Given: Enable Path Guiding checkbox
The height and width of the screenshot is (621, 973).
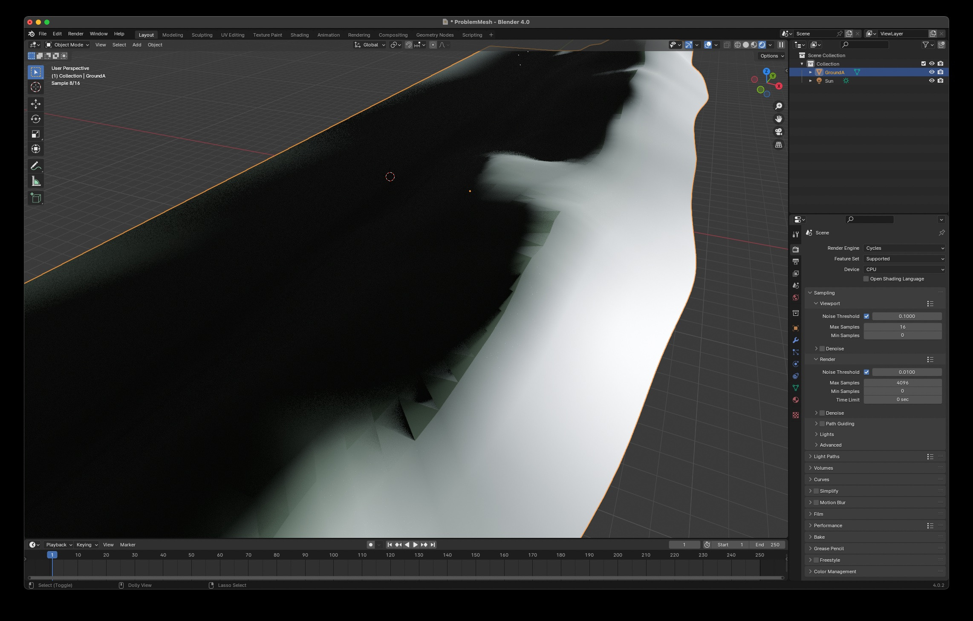Looking at the screenshot, I should pos(822,424).
